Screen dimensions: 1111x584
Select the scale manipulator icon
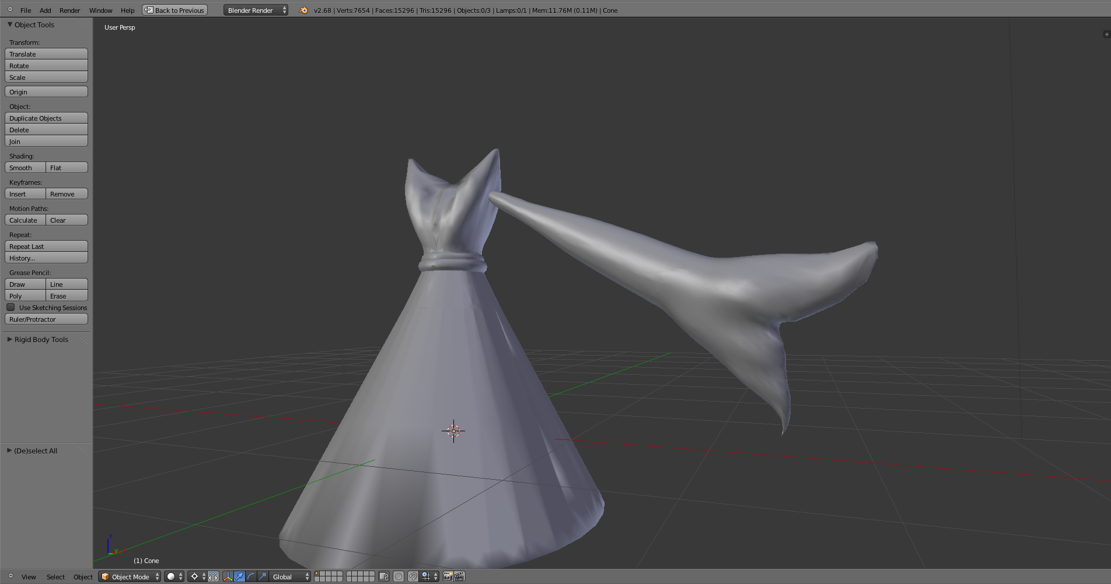click(263, 576)
